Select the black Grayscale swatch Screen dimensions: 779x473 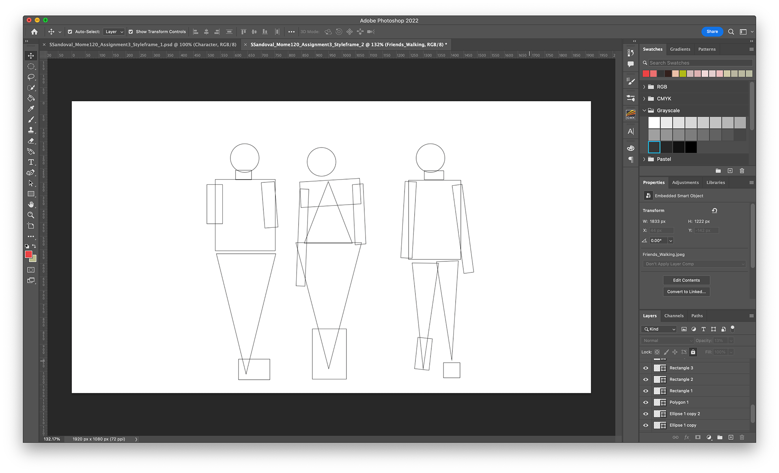(x=691, y=147)
